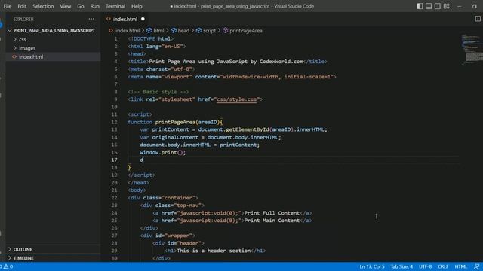
Task: Click Split Editor Right icon
Action: pos(478,19)
